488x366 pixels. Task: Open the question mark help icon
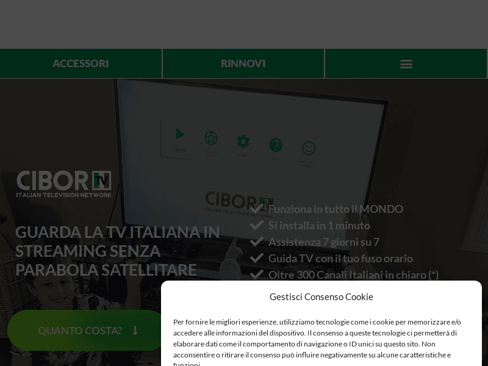[276, 145]
